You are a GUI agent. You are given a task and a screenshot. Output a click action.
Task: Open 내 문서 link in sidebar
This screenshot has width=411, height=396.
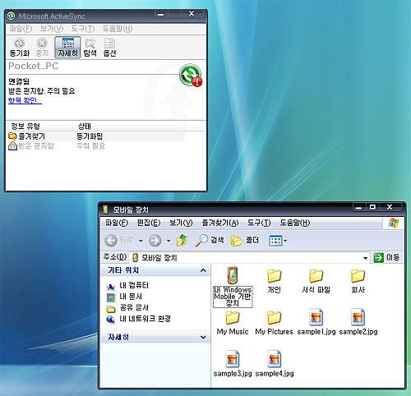coord(125,297)
